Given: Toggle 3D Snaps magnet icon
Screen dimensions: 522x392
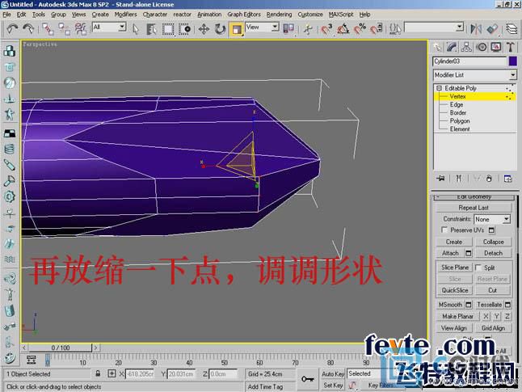Looking at the screenshot, I should pos(326,29).
